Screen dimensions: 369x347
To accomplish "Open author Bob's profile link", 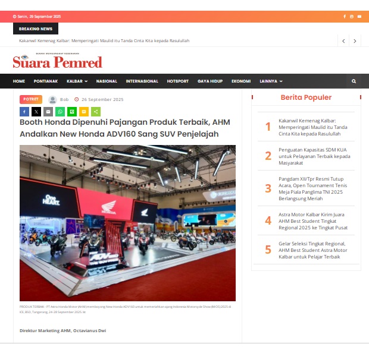I will (x=64, y=100).
